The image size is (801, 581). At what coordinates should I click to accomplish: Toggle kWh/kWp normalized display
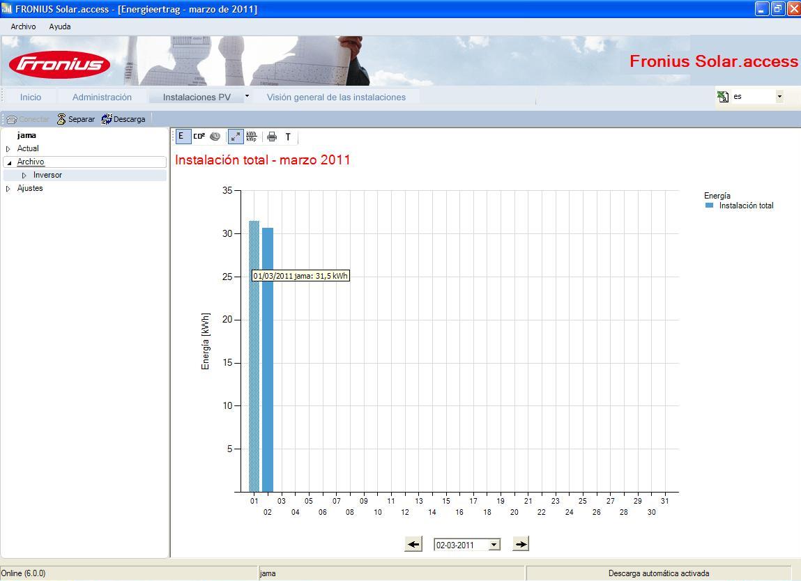pos(252,137)
